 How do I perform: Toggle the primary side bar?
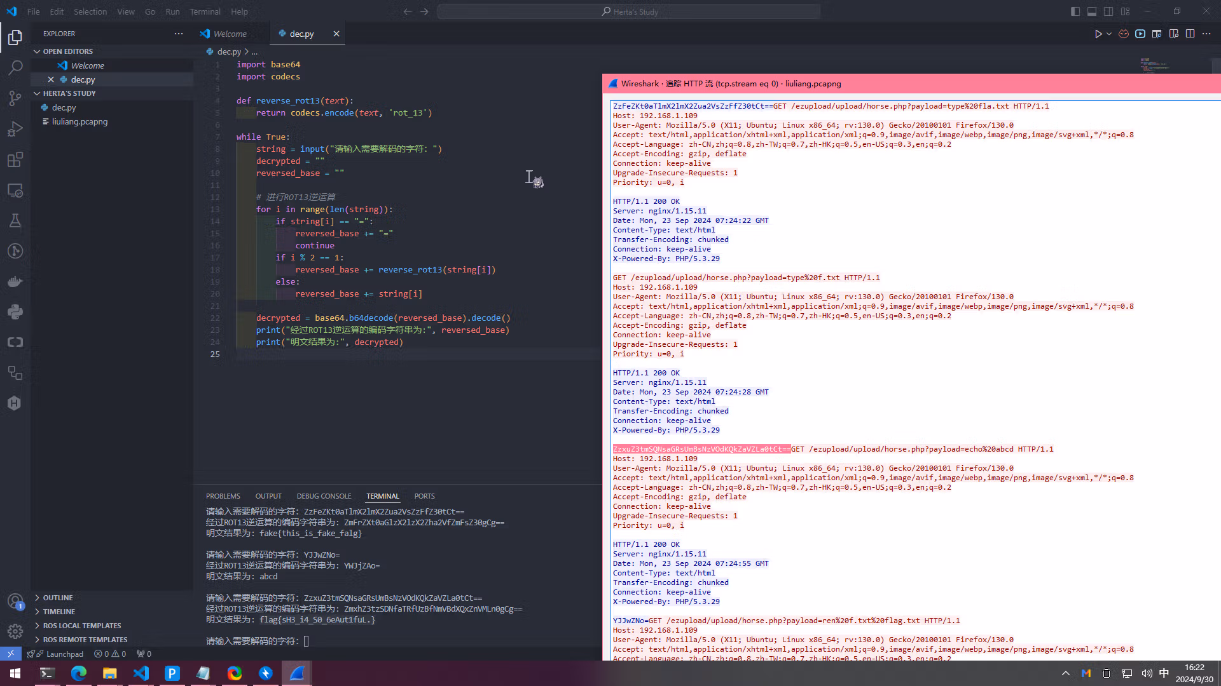(x=1075, y=11)
